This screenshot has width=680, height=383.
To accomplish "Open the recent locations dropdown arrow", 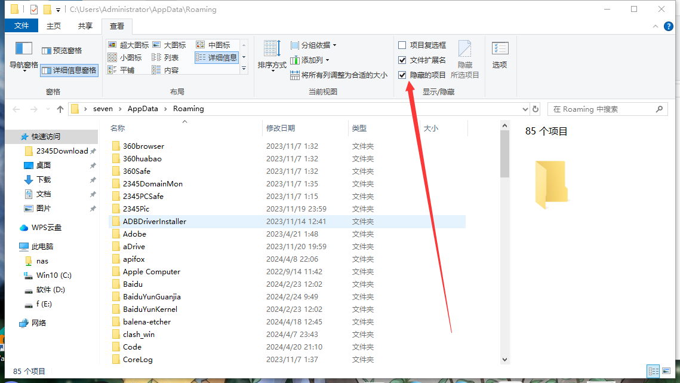I will tap(48, 109).
